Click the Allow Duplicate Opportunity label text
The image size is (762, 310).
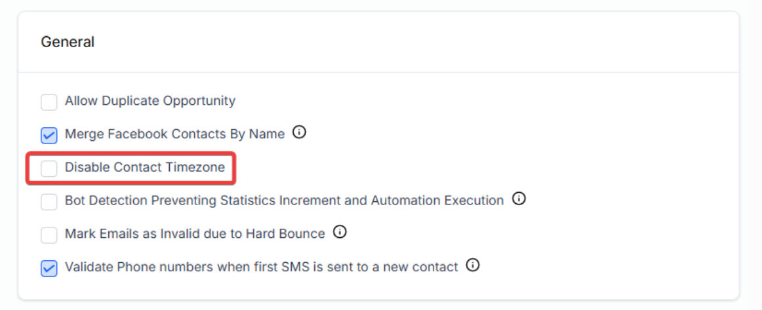point(150,102)
